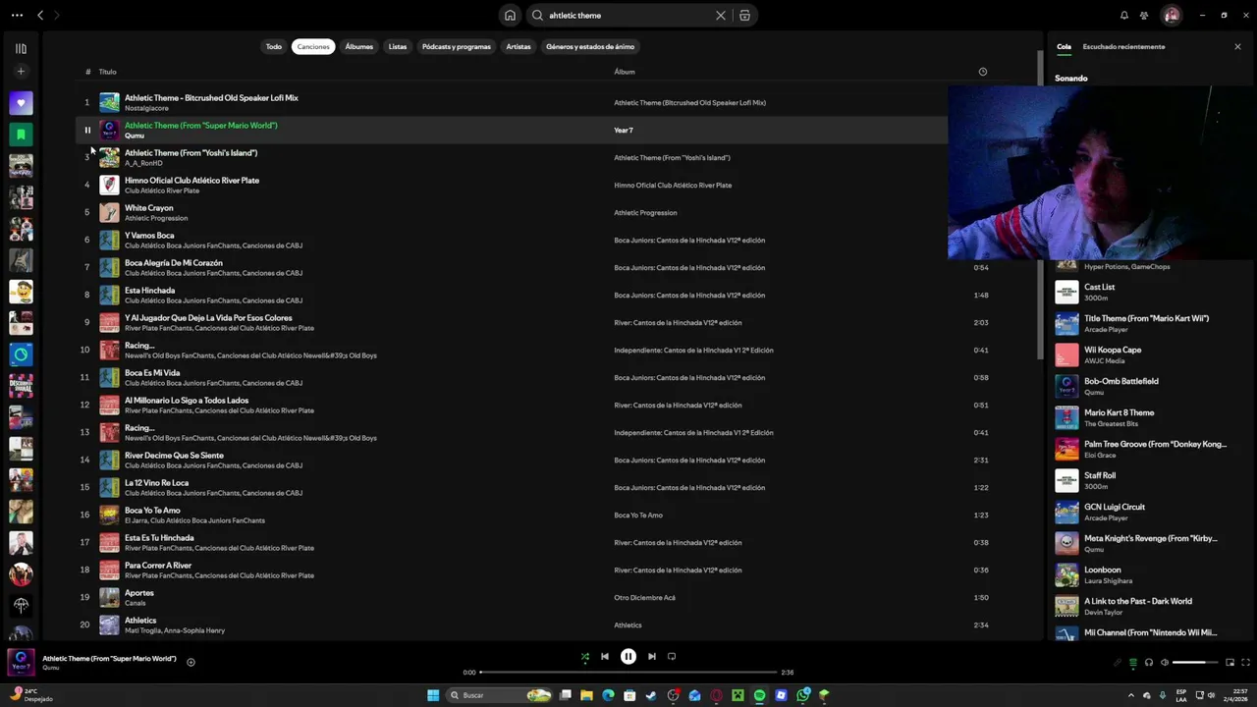
Task: Select the Álbumes filter
Action: click(358, 46)
